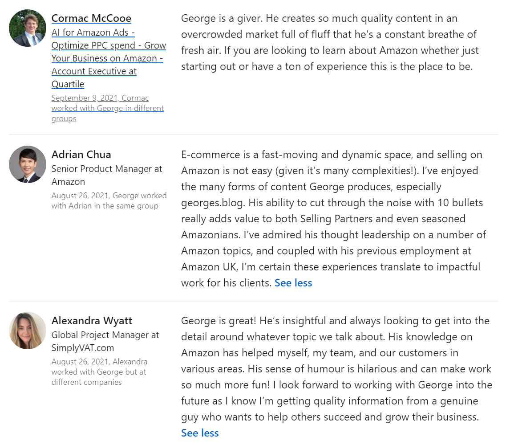Viewport: 510px width, 445px height.
Task: Click the divider line above Adrian Chua's entry
Action: 254,135
